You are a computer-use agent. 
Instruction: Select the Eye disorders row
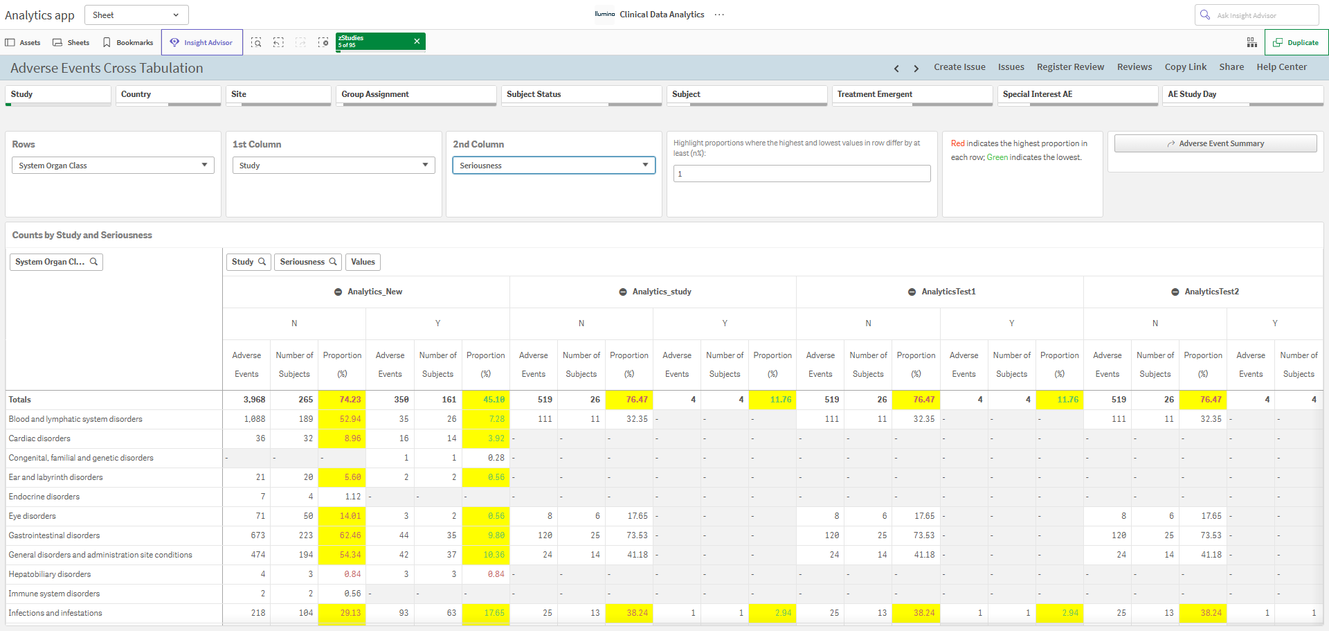[x=33, y=516]
